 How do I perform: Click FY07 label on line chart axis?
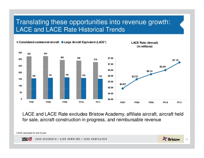click(x=123, y=102)
